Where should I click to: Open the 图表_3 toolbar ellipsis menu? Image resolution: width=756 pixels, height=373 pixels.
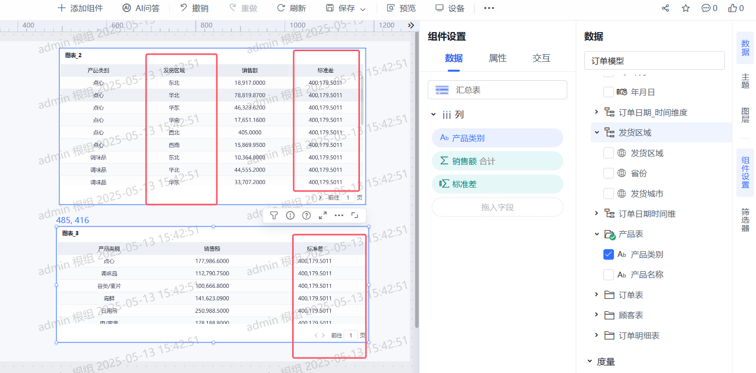[339, 216]
